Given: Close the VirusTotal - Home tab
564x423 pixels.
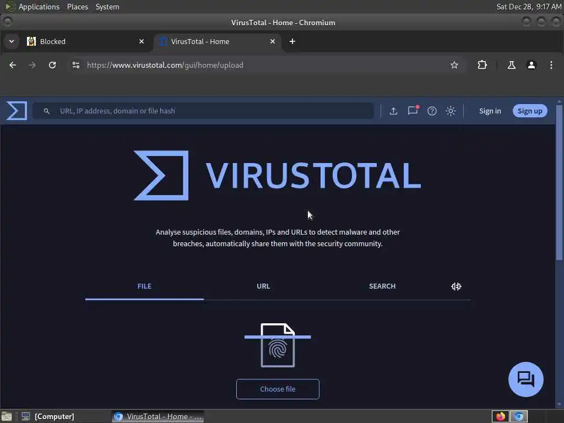Looking at the screenshot, I should [x=273, y=41].
